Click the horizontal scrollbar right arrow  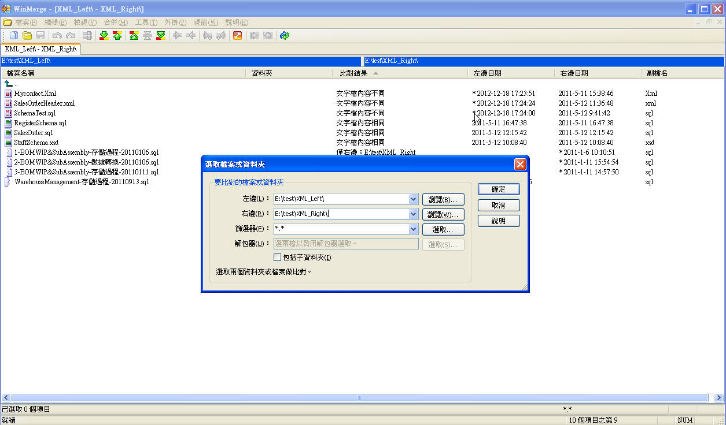coord(719,398)
